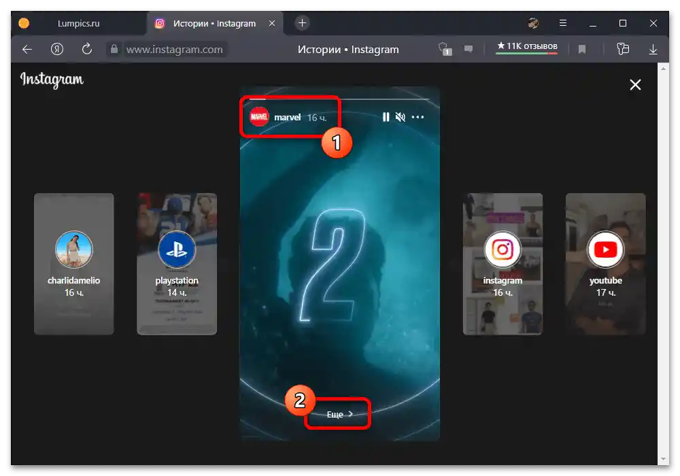
Task: Open the story three-dot options menu
Action: click(418, 117)
